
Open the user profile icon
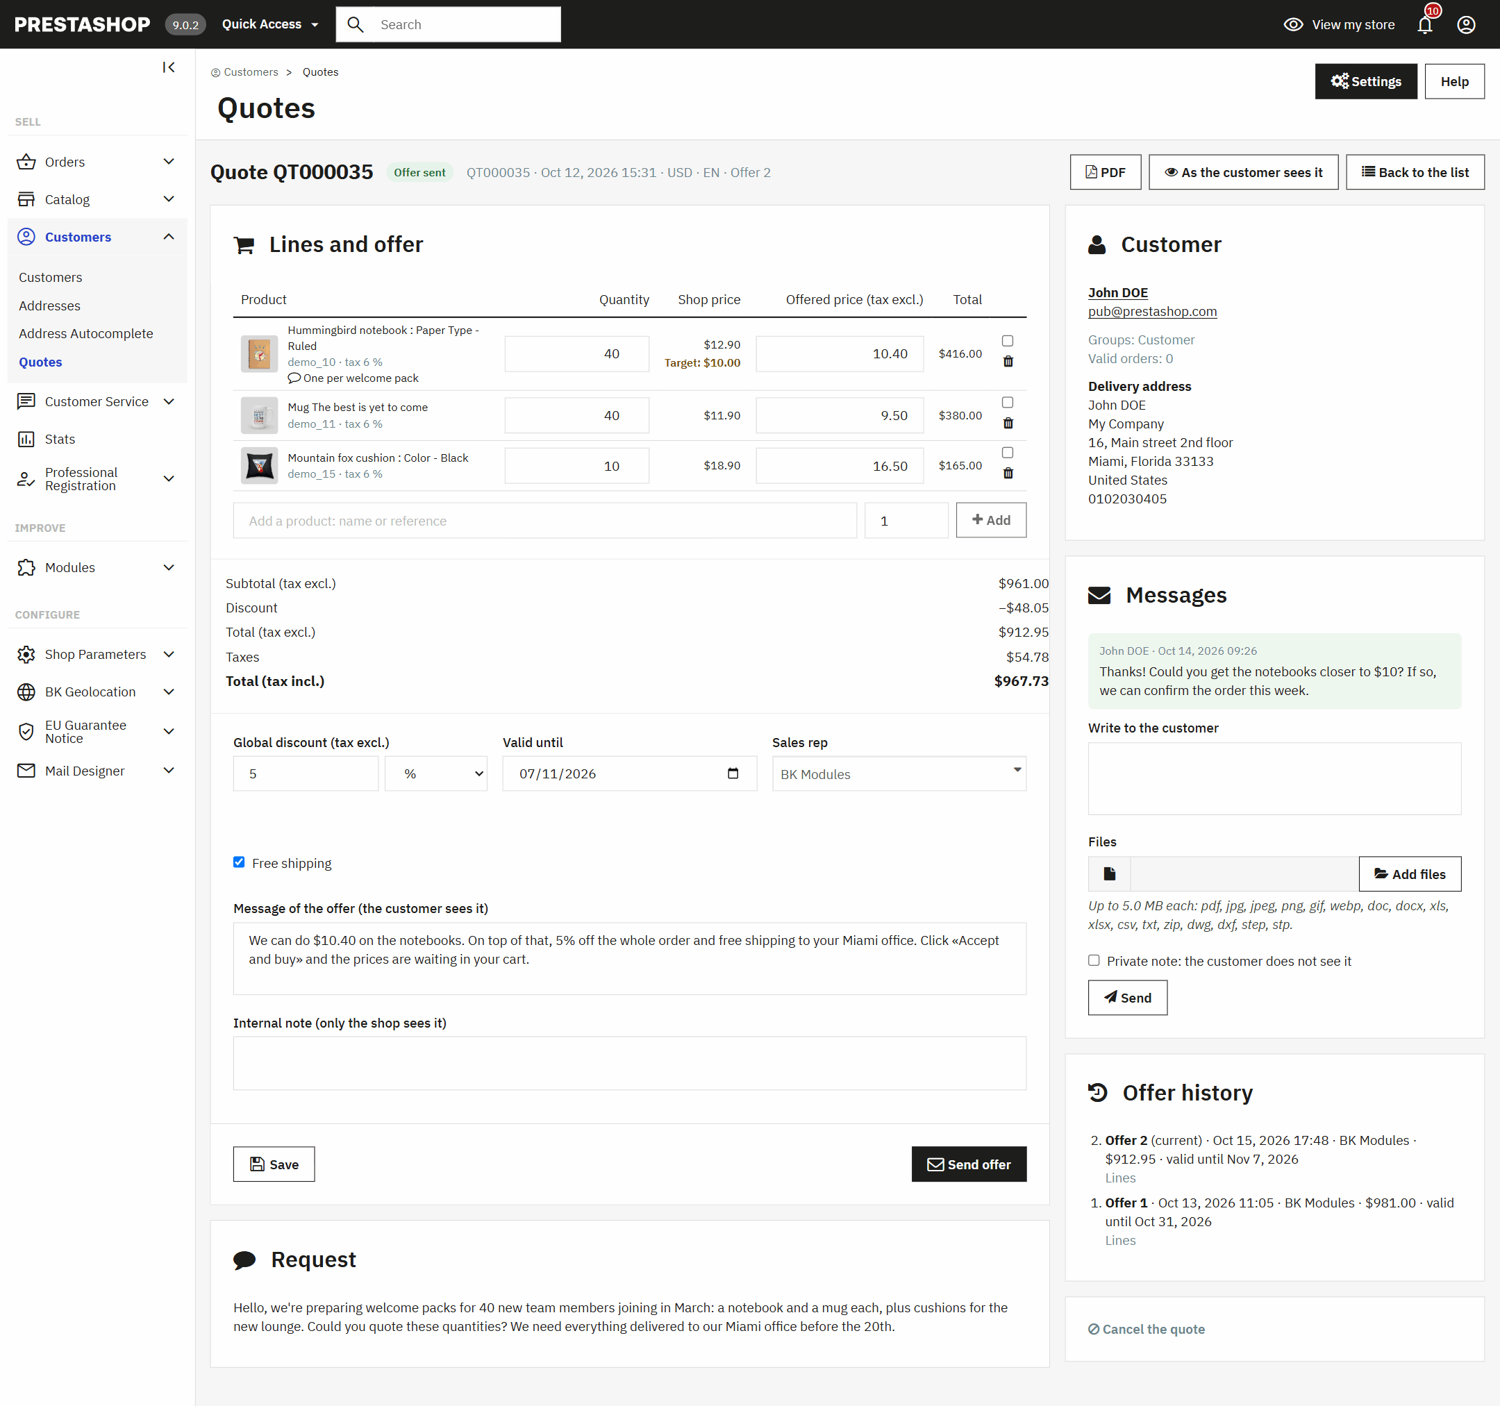(x=1465, y=25)
